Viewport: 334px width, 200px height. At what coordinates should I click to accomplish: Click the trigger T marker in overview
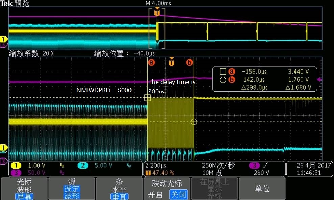pos(157,12)
